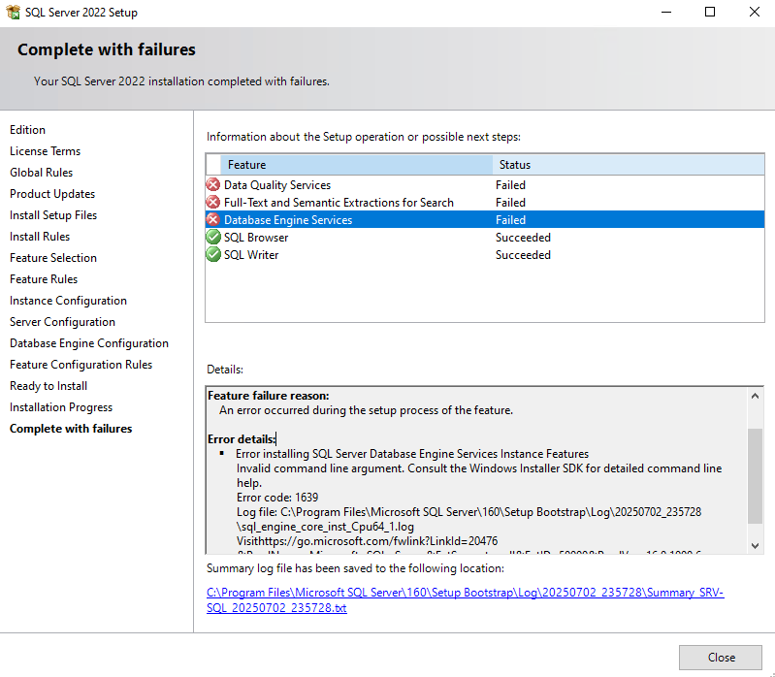
Task: Click the Error code: 1639 text
Action: coord(277,498)
